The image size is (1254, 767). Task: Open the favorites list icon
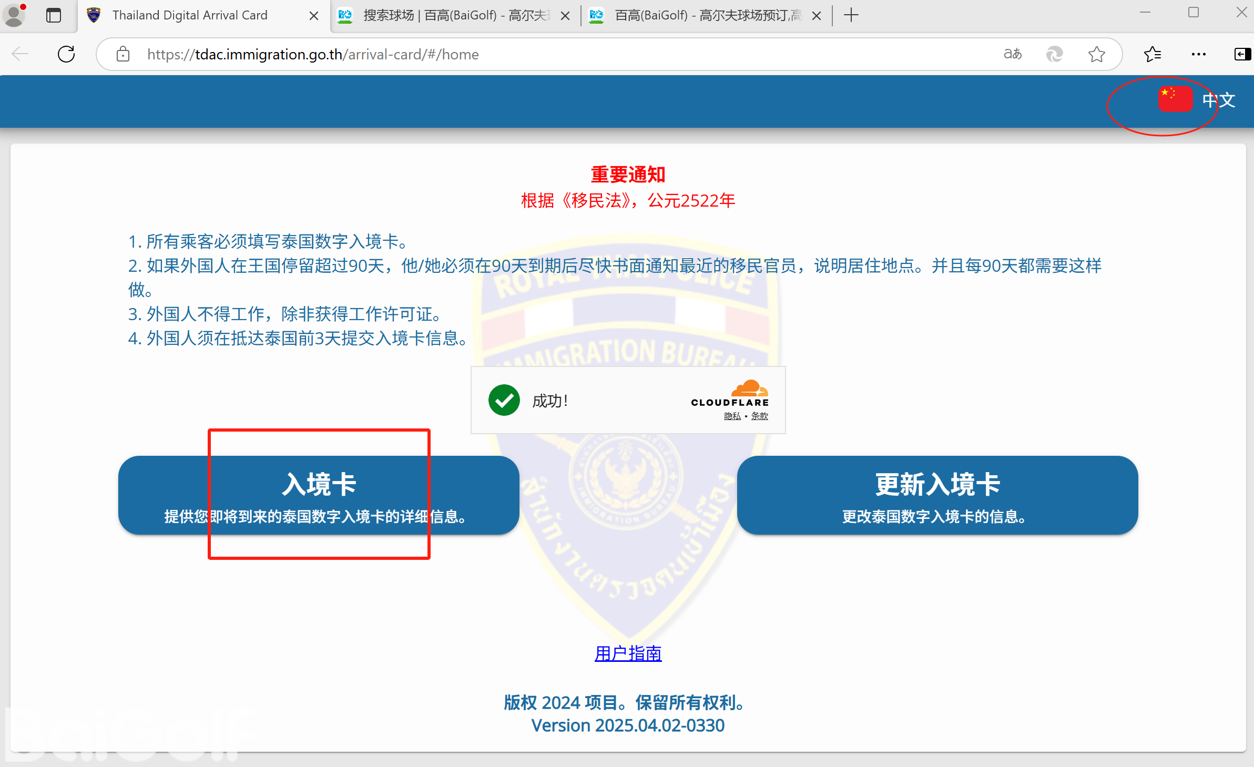tap(1152, 54)
